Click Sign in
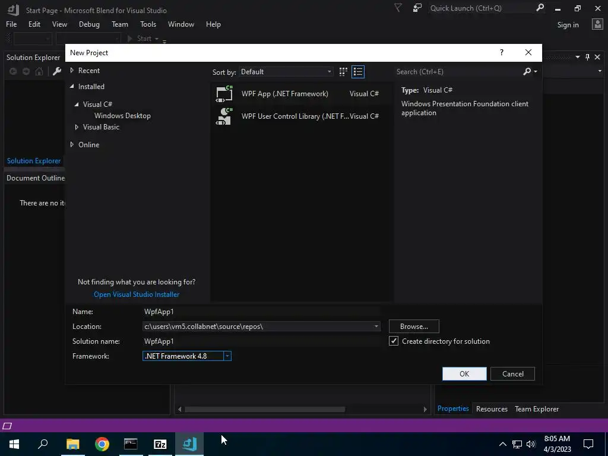Image resolution: width=608 pixels, height=456 pixels. 568,25
